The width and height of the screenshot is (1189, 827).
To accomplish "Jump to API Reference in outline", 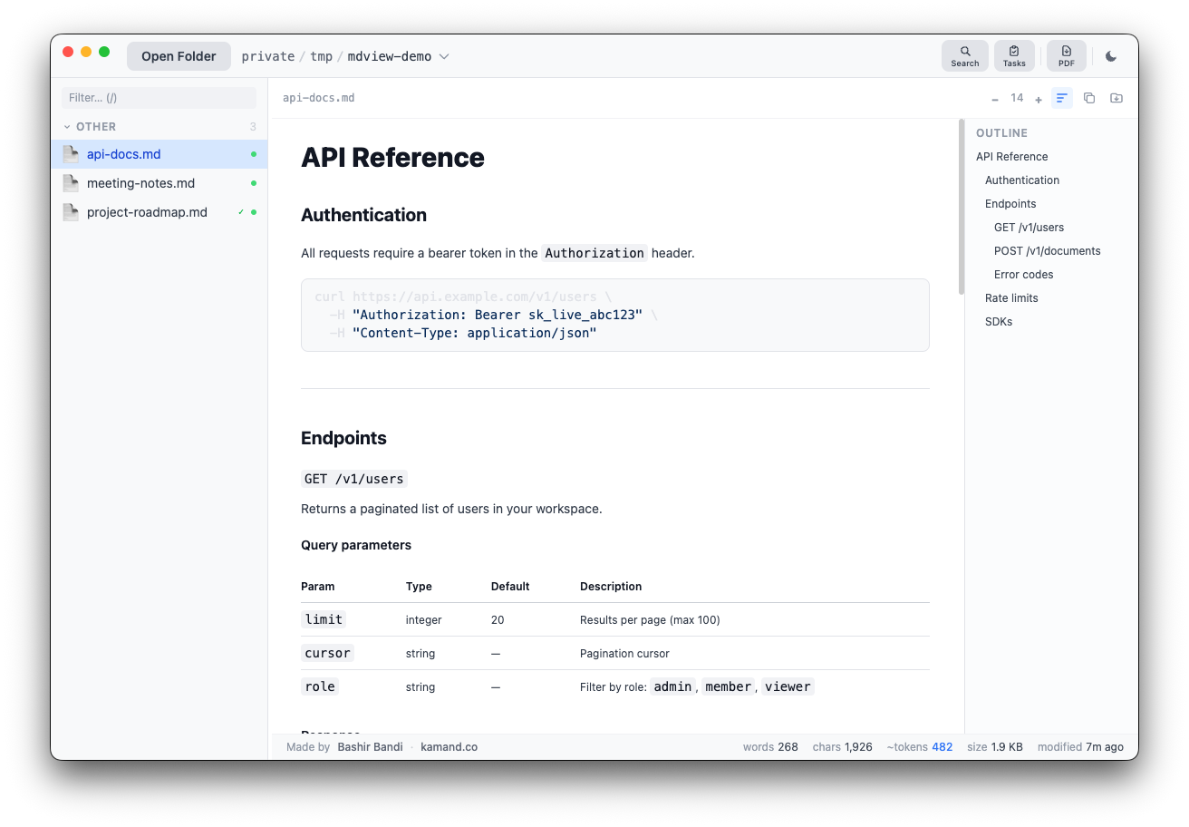I will tap(1011, 157).
